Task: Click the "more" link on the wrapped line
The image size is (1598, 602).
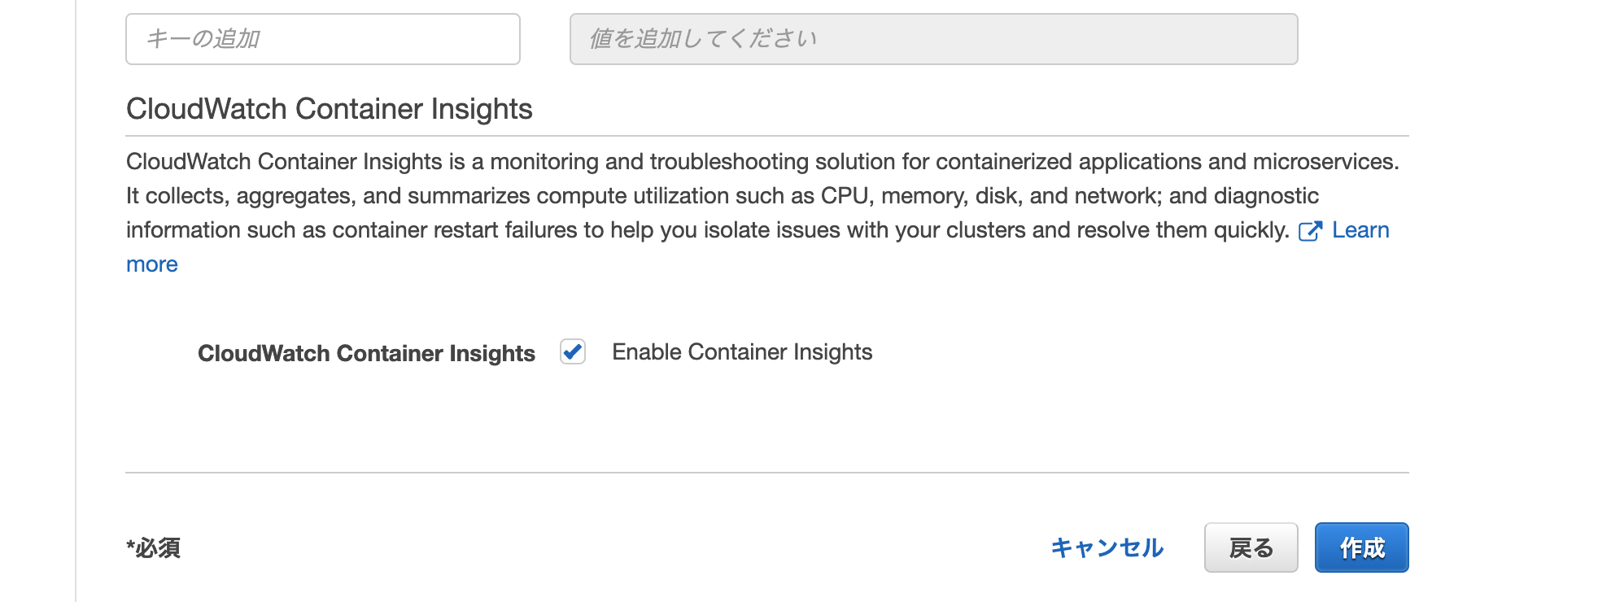Action: 152,264
